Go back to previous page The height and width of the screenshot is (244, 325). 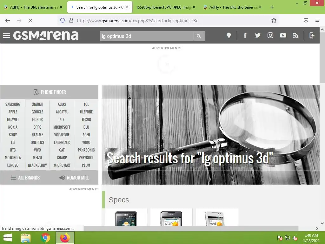[8, 21]
